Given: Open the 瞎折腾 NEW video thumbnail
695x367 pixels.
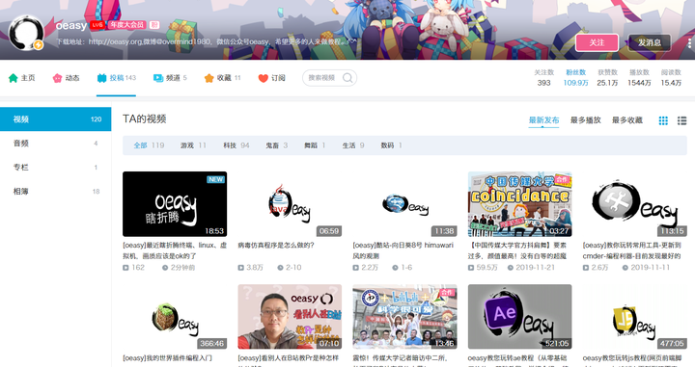Looking at the screenshot, I should 175,204.
